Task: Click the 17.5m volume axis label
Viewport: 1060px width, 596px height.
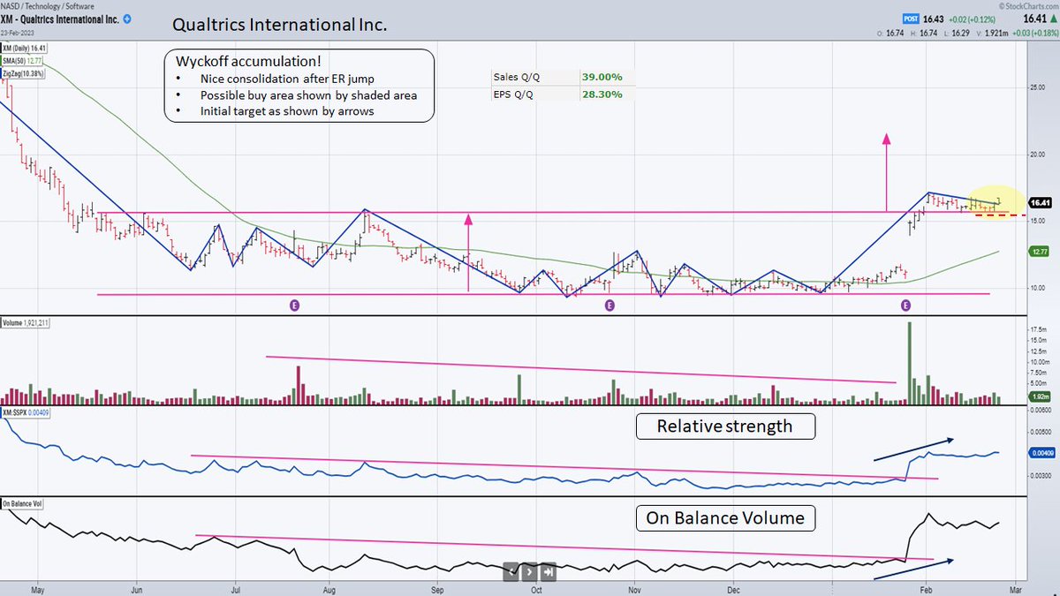Action: 1041,328
